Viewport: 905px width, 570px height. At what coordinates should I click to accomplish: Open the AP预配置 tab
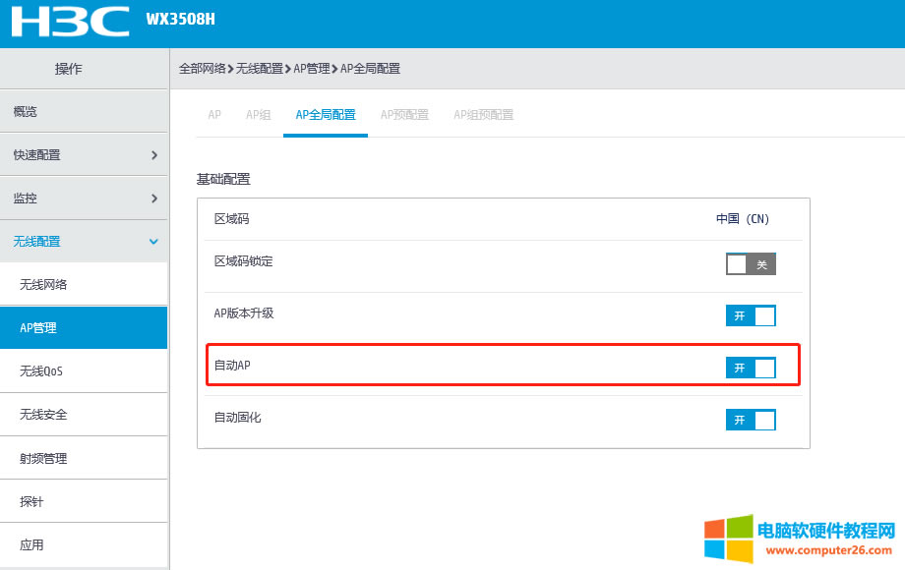point(404,115)
